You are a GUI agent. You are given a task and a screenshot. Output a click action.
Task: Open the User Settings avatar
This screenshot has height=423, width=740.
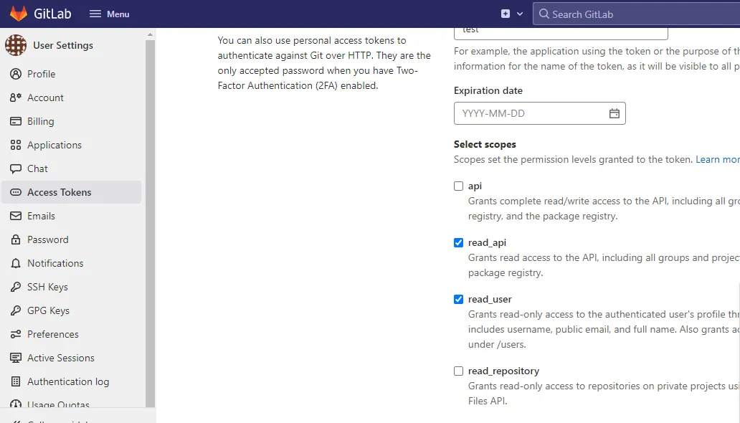[x=16, y=45]
